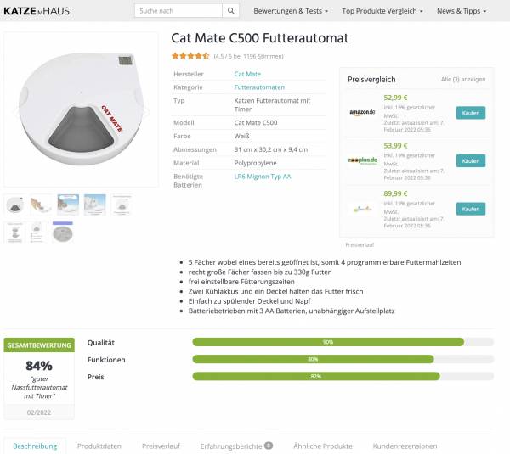
Task: Click the Katze im Haus logo
Action: [x=37, y=11]
